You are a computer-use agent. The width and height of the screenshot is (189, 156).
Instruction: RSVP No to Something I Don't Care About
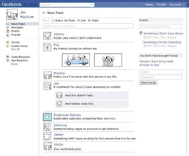(x=163, y=38)
